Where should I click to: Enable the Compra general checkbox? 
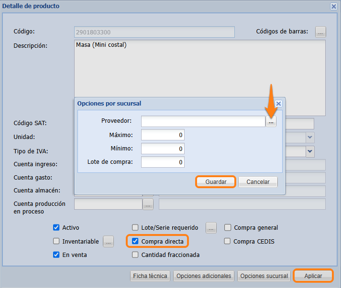click(228, 228)
